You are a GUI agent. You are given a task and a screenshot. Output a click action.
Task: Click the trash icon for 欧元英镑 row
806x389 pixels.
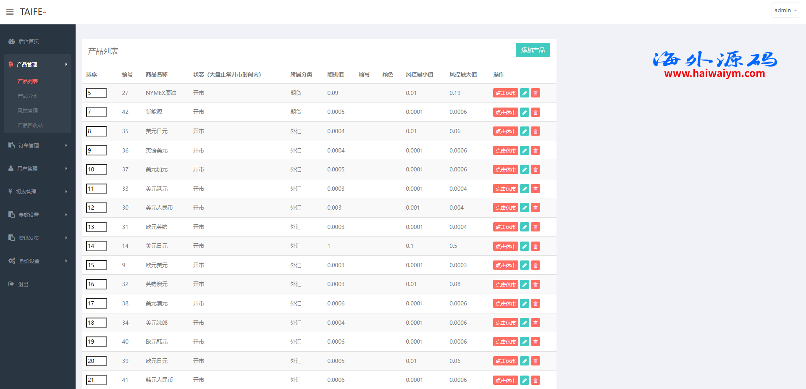click(535, 227)
